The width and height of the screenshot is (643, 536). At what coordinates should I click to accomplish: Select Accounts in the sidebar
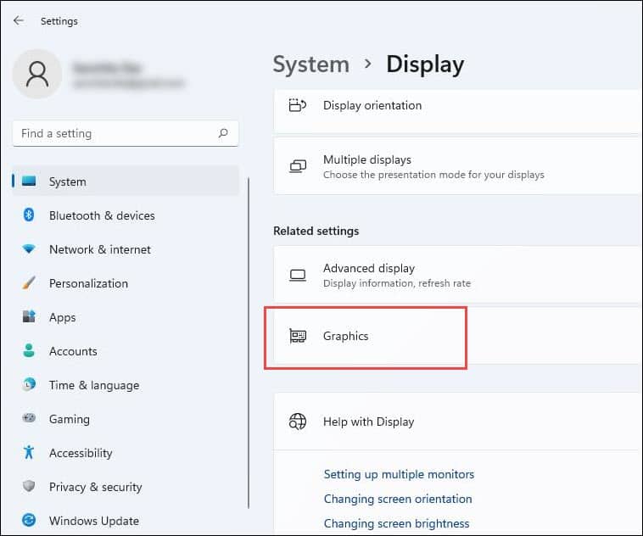point(73,351)
